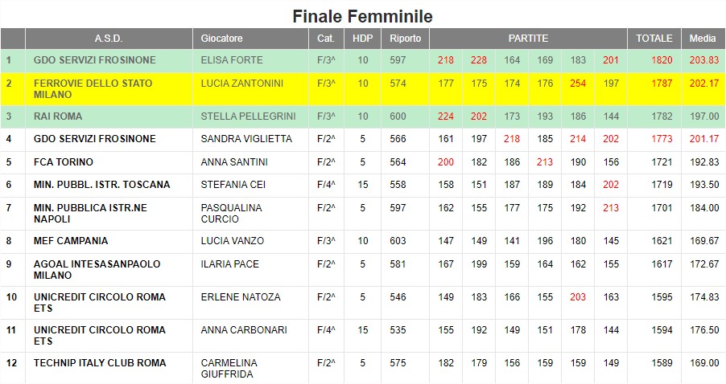Click MEF CAMPANIA team name
726x384 pixels.
click(71, 241)
